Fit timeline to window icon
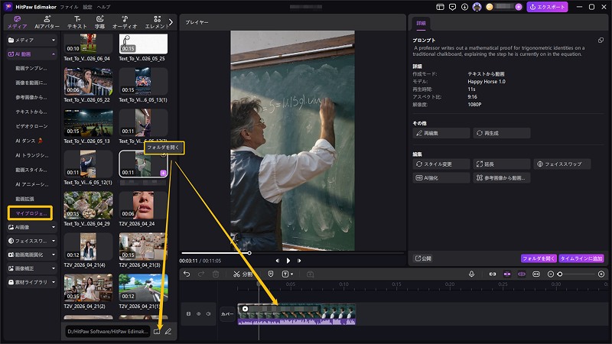The height and width of the screenshot is (344, 612). (536, 274)
